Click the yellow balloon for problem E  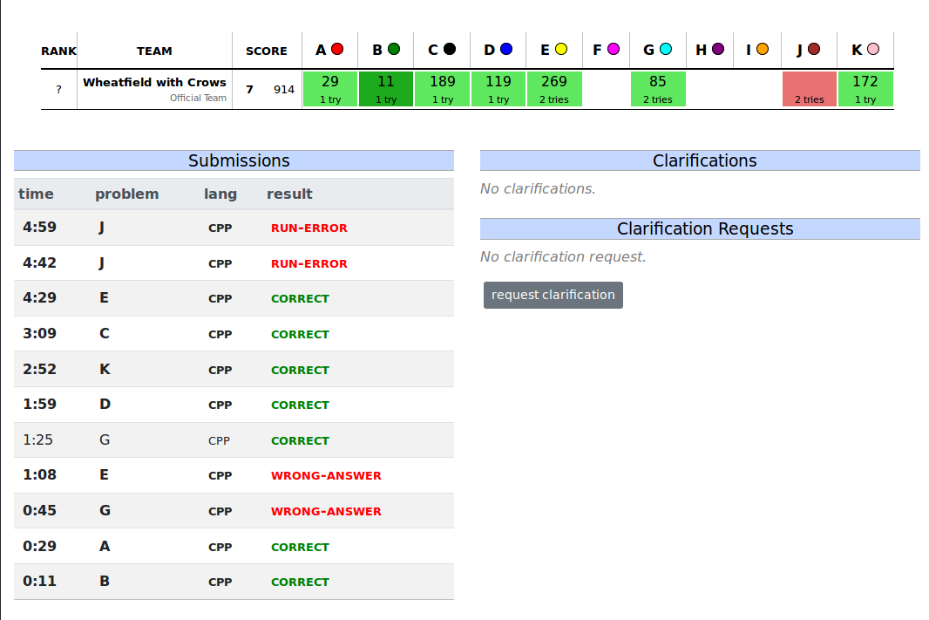(x=561, y=50)
